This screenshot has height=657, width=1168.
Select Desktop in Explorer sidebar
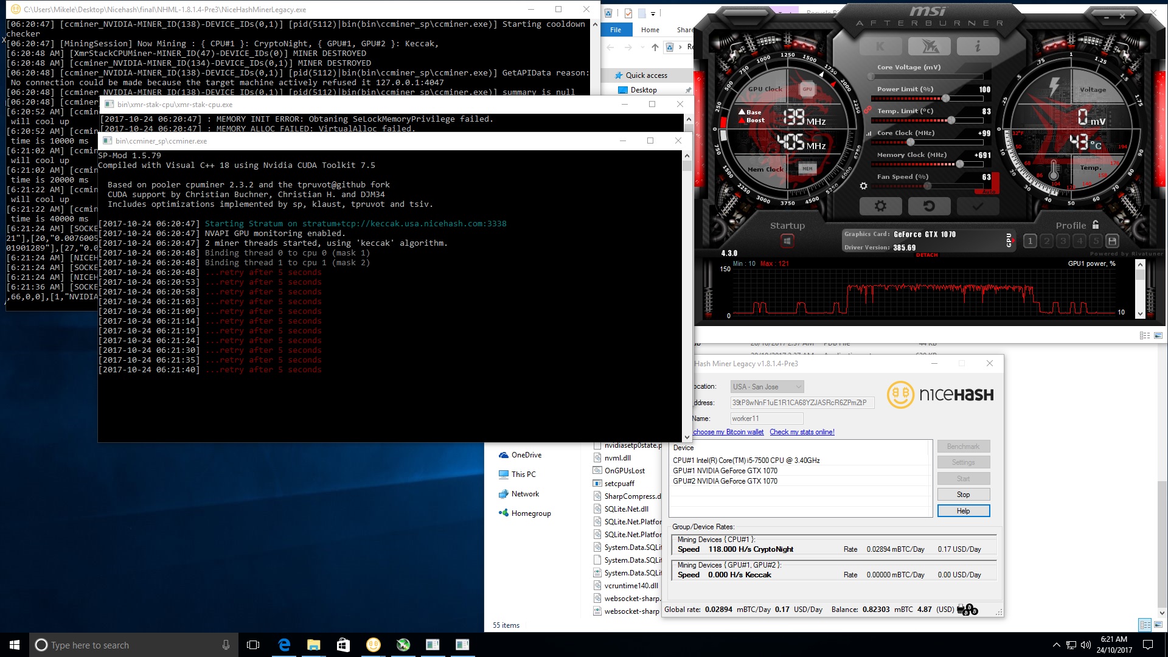pyautogui.click(x=644, y=90)
